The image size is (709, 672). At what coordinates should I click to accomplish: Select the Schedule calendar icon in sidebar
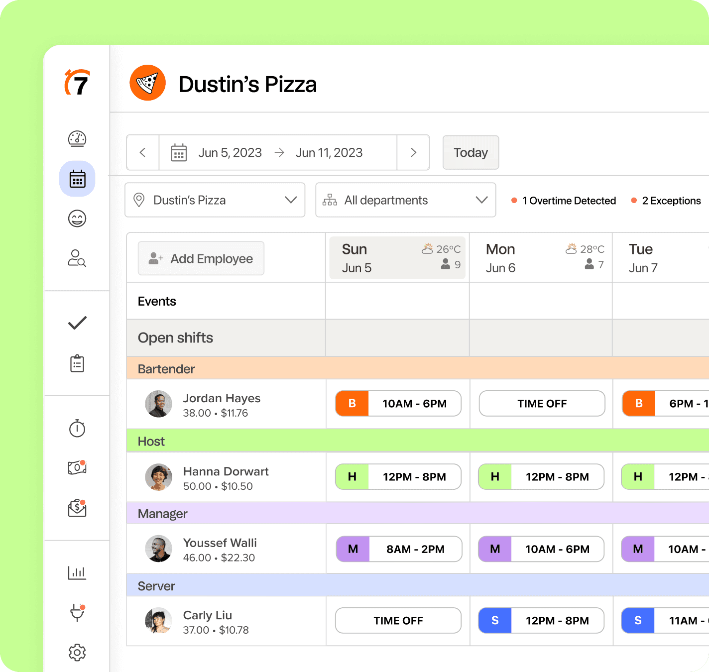pos(77,178)
